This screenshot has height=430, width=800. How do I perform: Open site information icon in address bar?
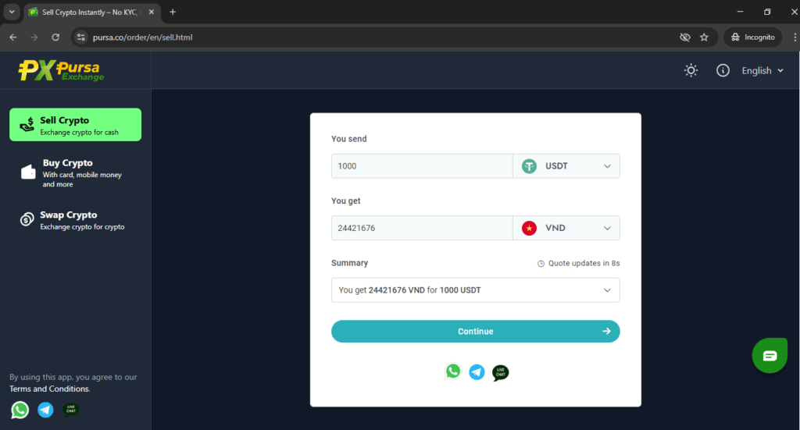(80, 37)
